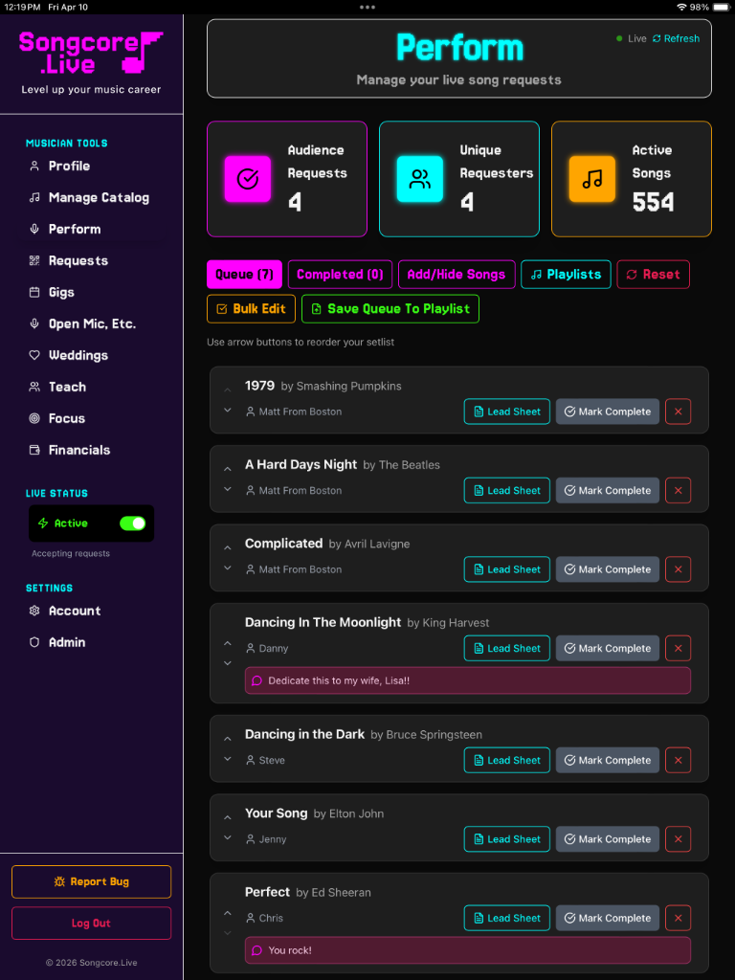The width and height of the screenshot is (735, 980).
Task: Move Perfect up in the queue
Action: (228, 913)
